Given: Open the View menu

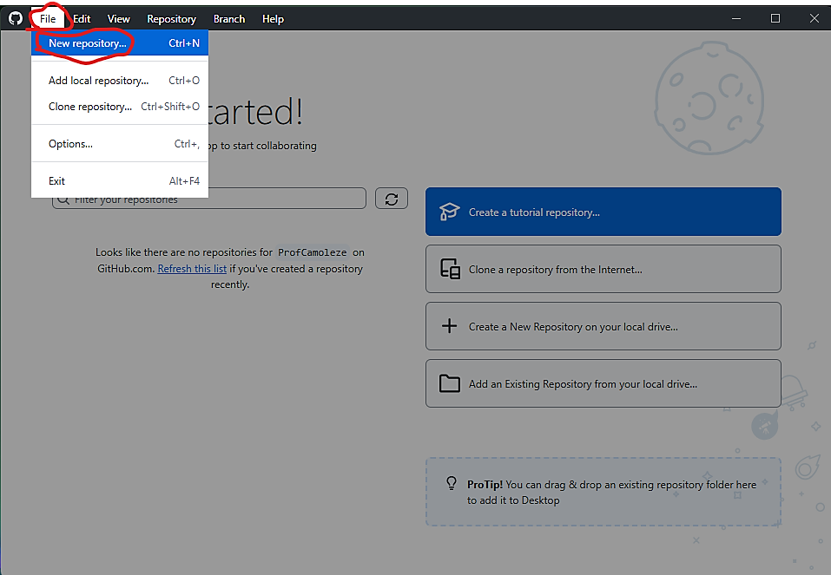Looking at the screenshot, I should coord(119,18).
